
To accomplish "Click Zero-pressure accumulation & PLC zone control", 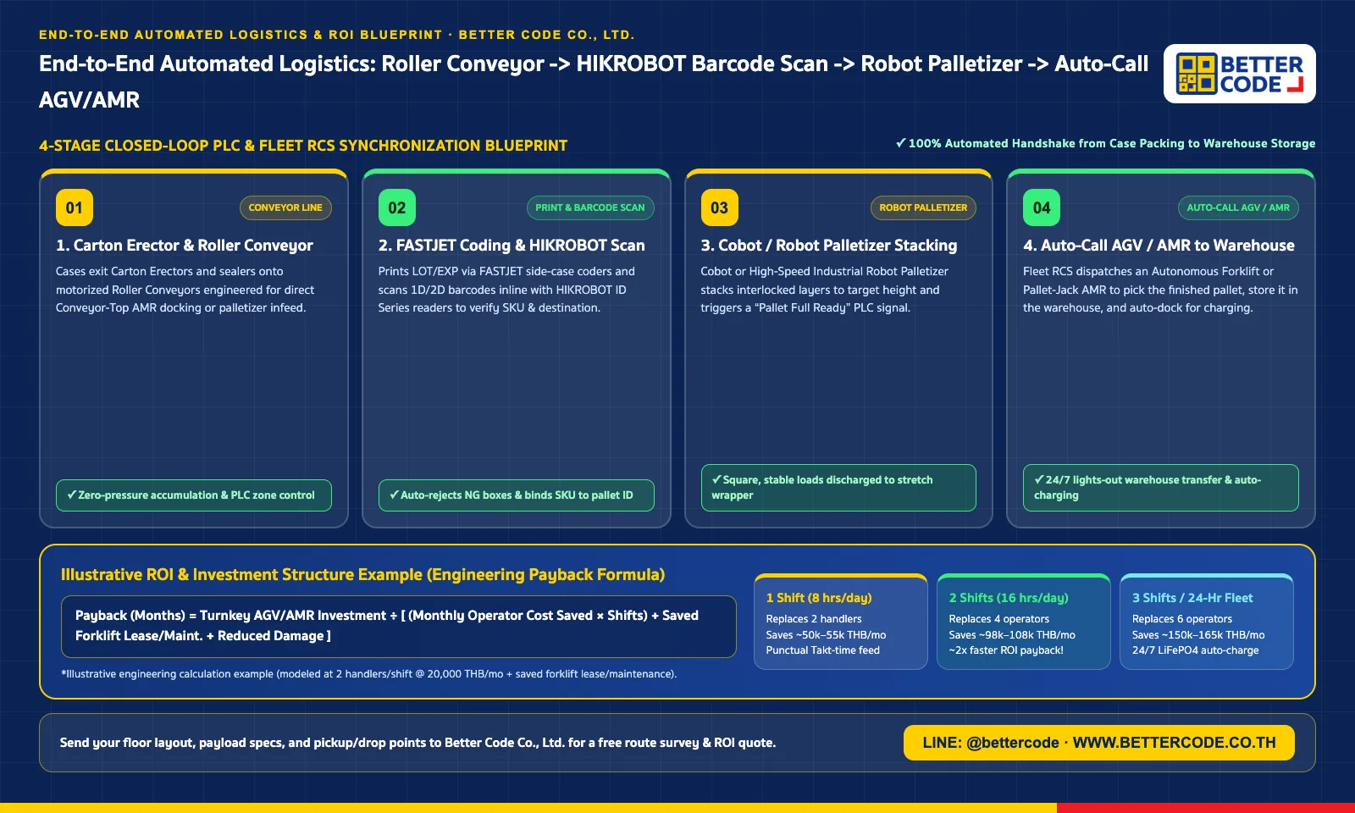I will [194, 495].
